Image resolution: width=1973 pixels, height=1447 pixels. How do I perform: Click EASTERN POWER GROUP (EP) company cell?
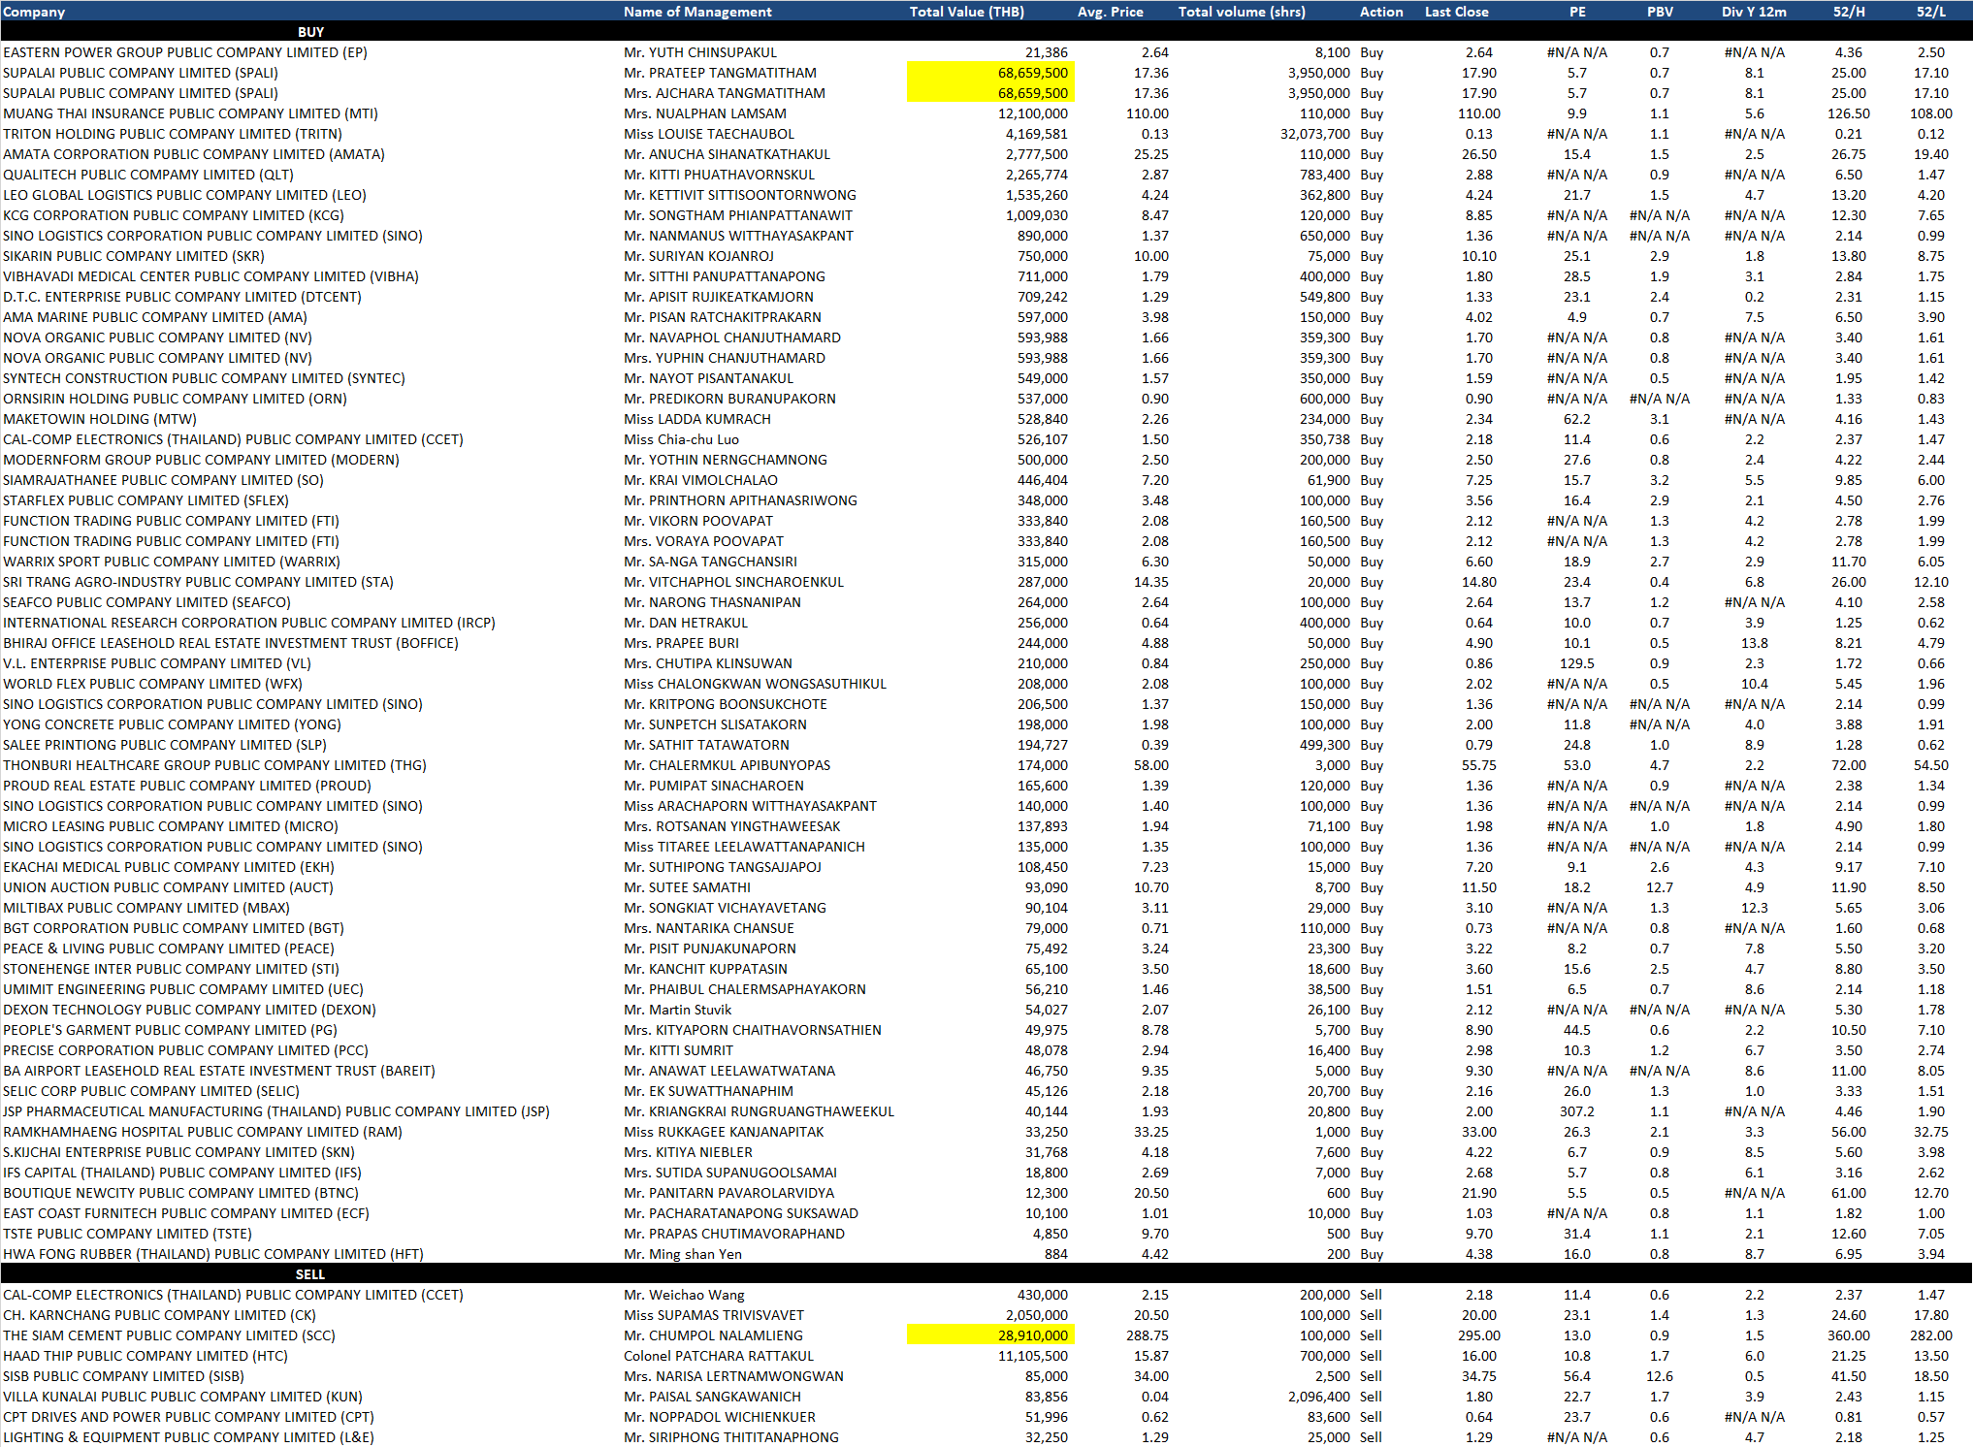(184, 52)
